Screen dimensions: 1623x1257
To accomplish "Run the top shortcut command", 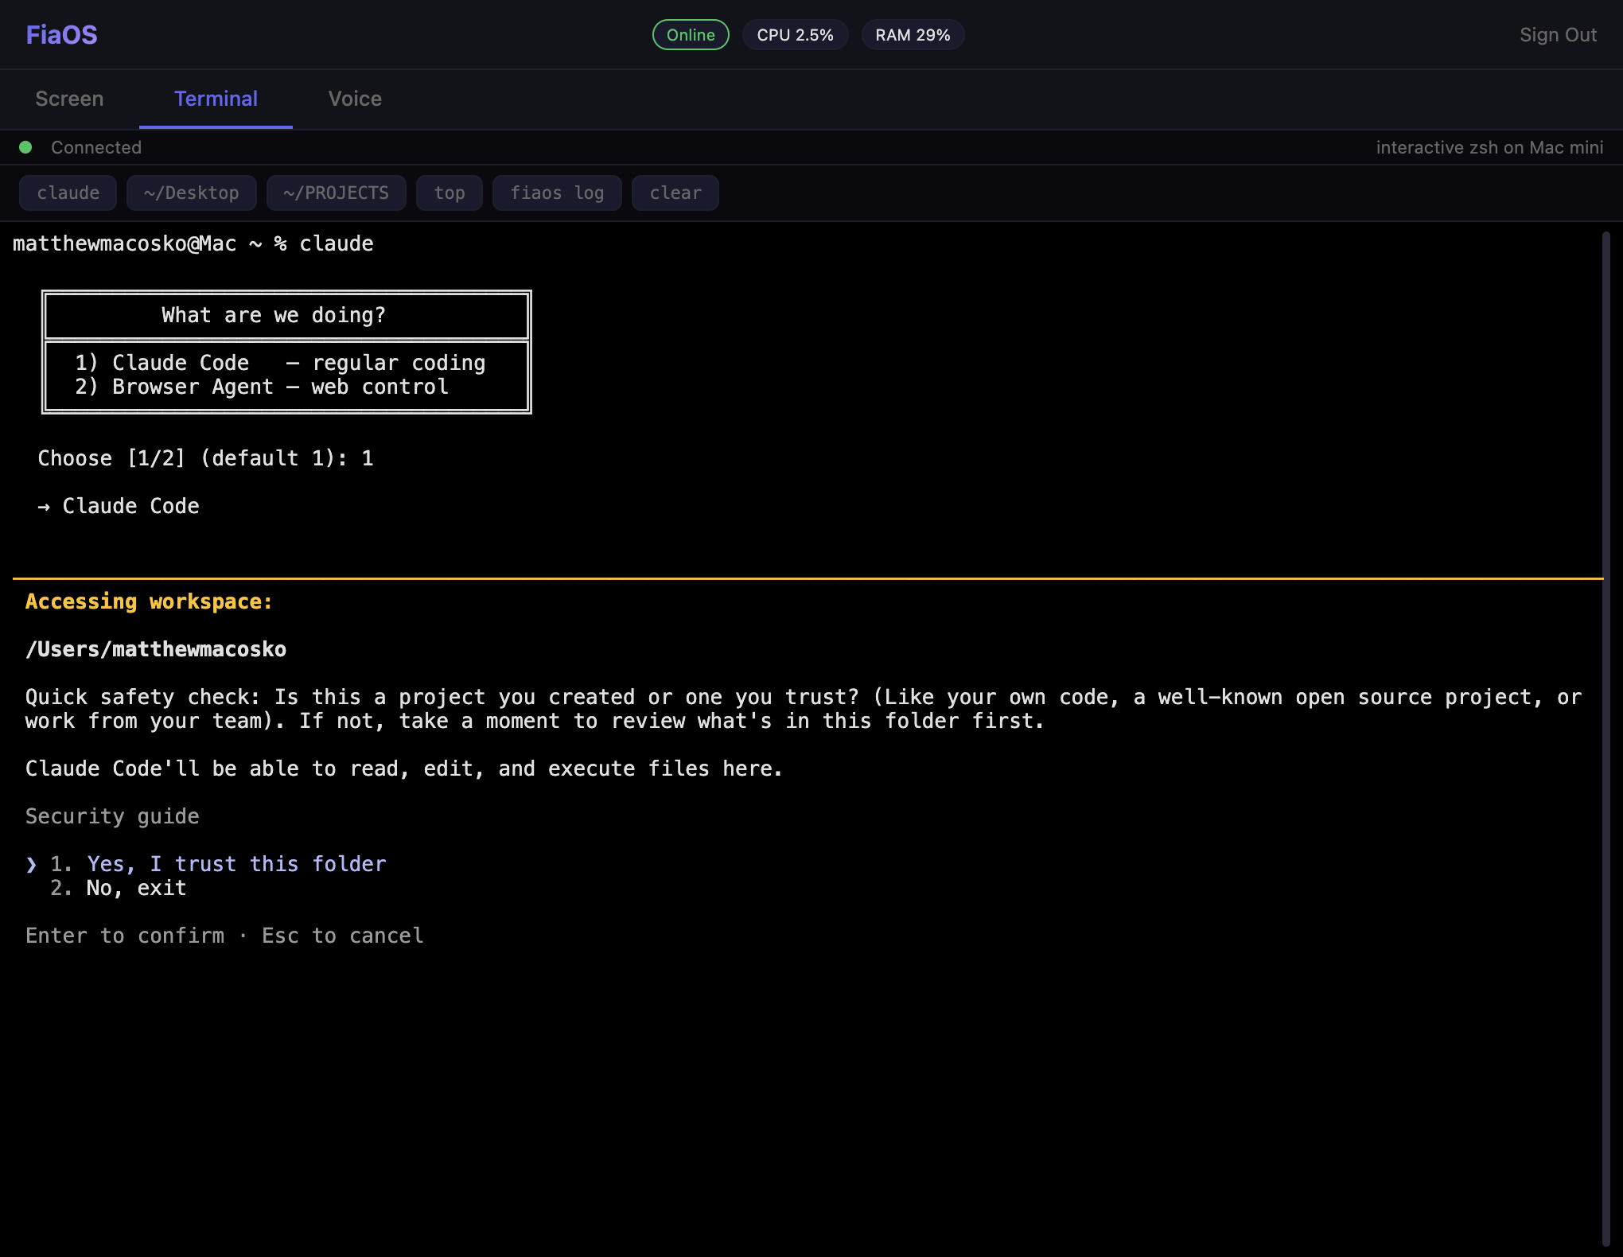I will [450, 193].
